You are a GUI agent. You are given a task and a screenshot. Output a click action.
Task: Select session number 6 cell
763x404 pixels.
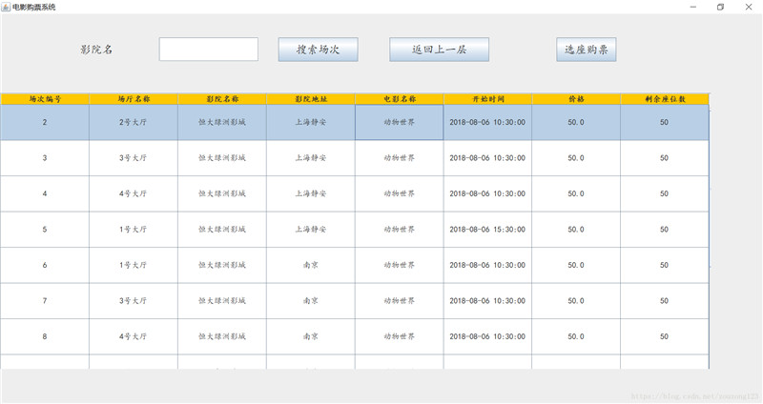click(x=45, y=265)
